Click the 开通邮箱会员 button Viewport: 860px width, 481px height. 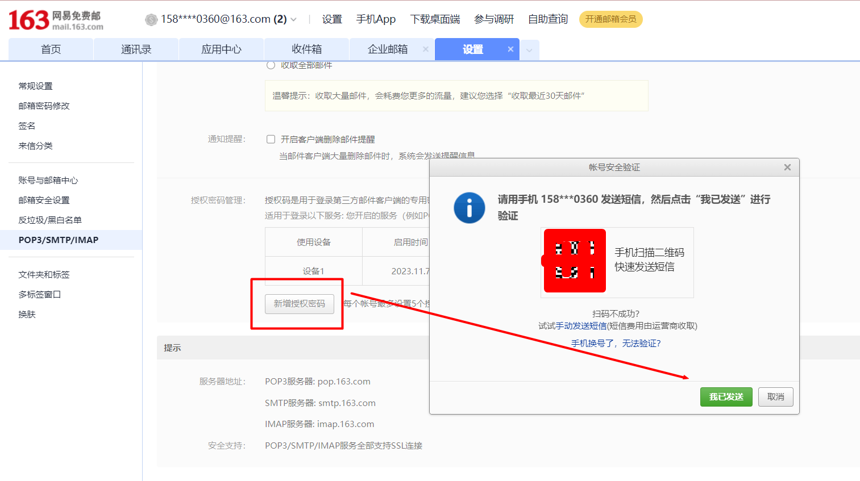[x=611, y=19]
